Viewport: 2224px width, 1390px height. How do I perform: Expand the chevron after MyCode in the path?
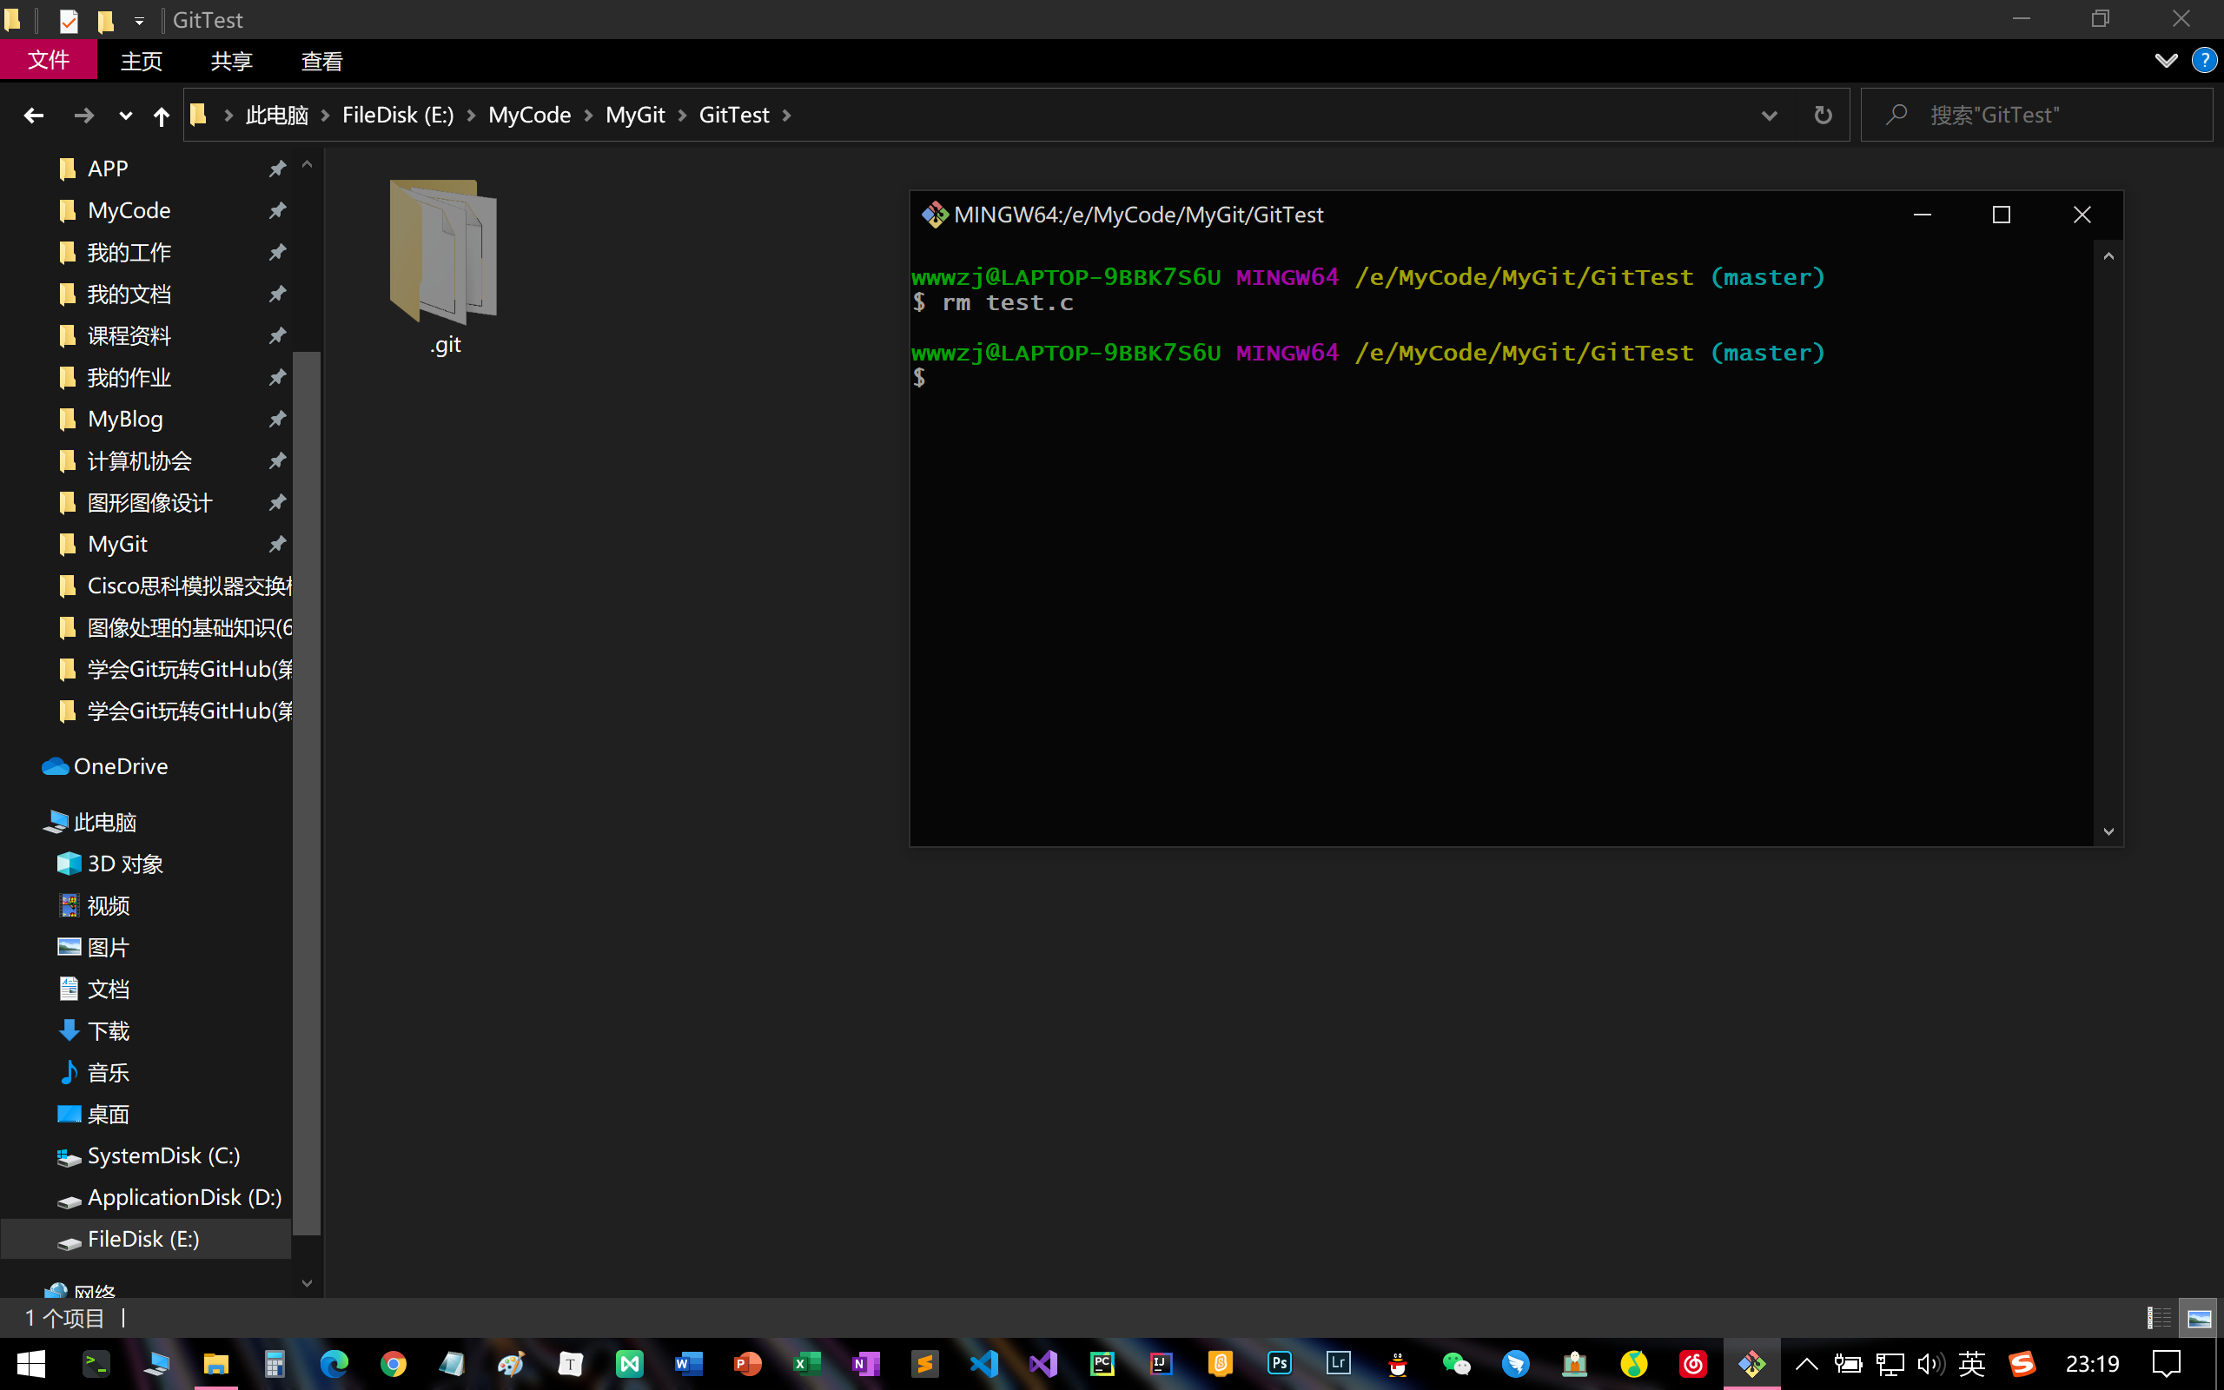[x=588, y=116]
